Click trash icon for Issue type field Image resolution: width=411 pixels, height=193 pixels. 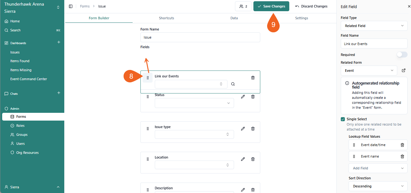pos(253,129)
